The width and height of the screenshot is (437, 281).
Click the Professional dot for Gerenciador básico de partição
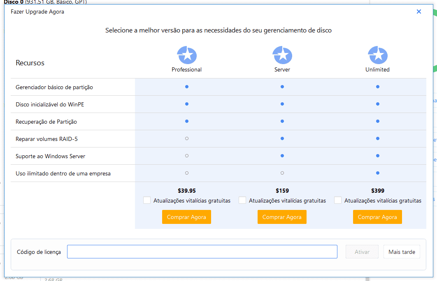187,87
